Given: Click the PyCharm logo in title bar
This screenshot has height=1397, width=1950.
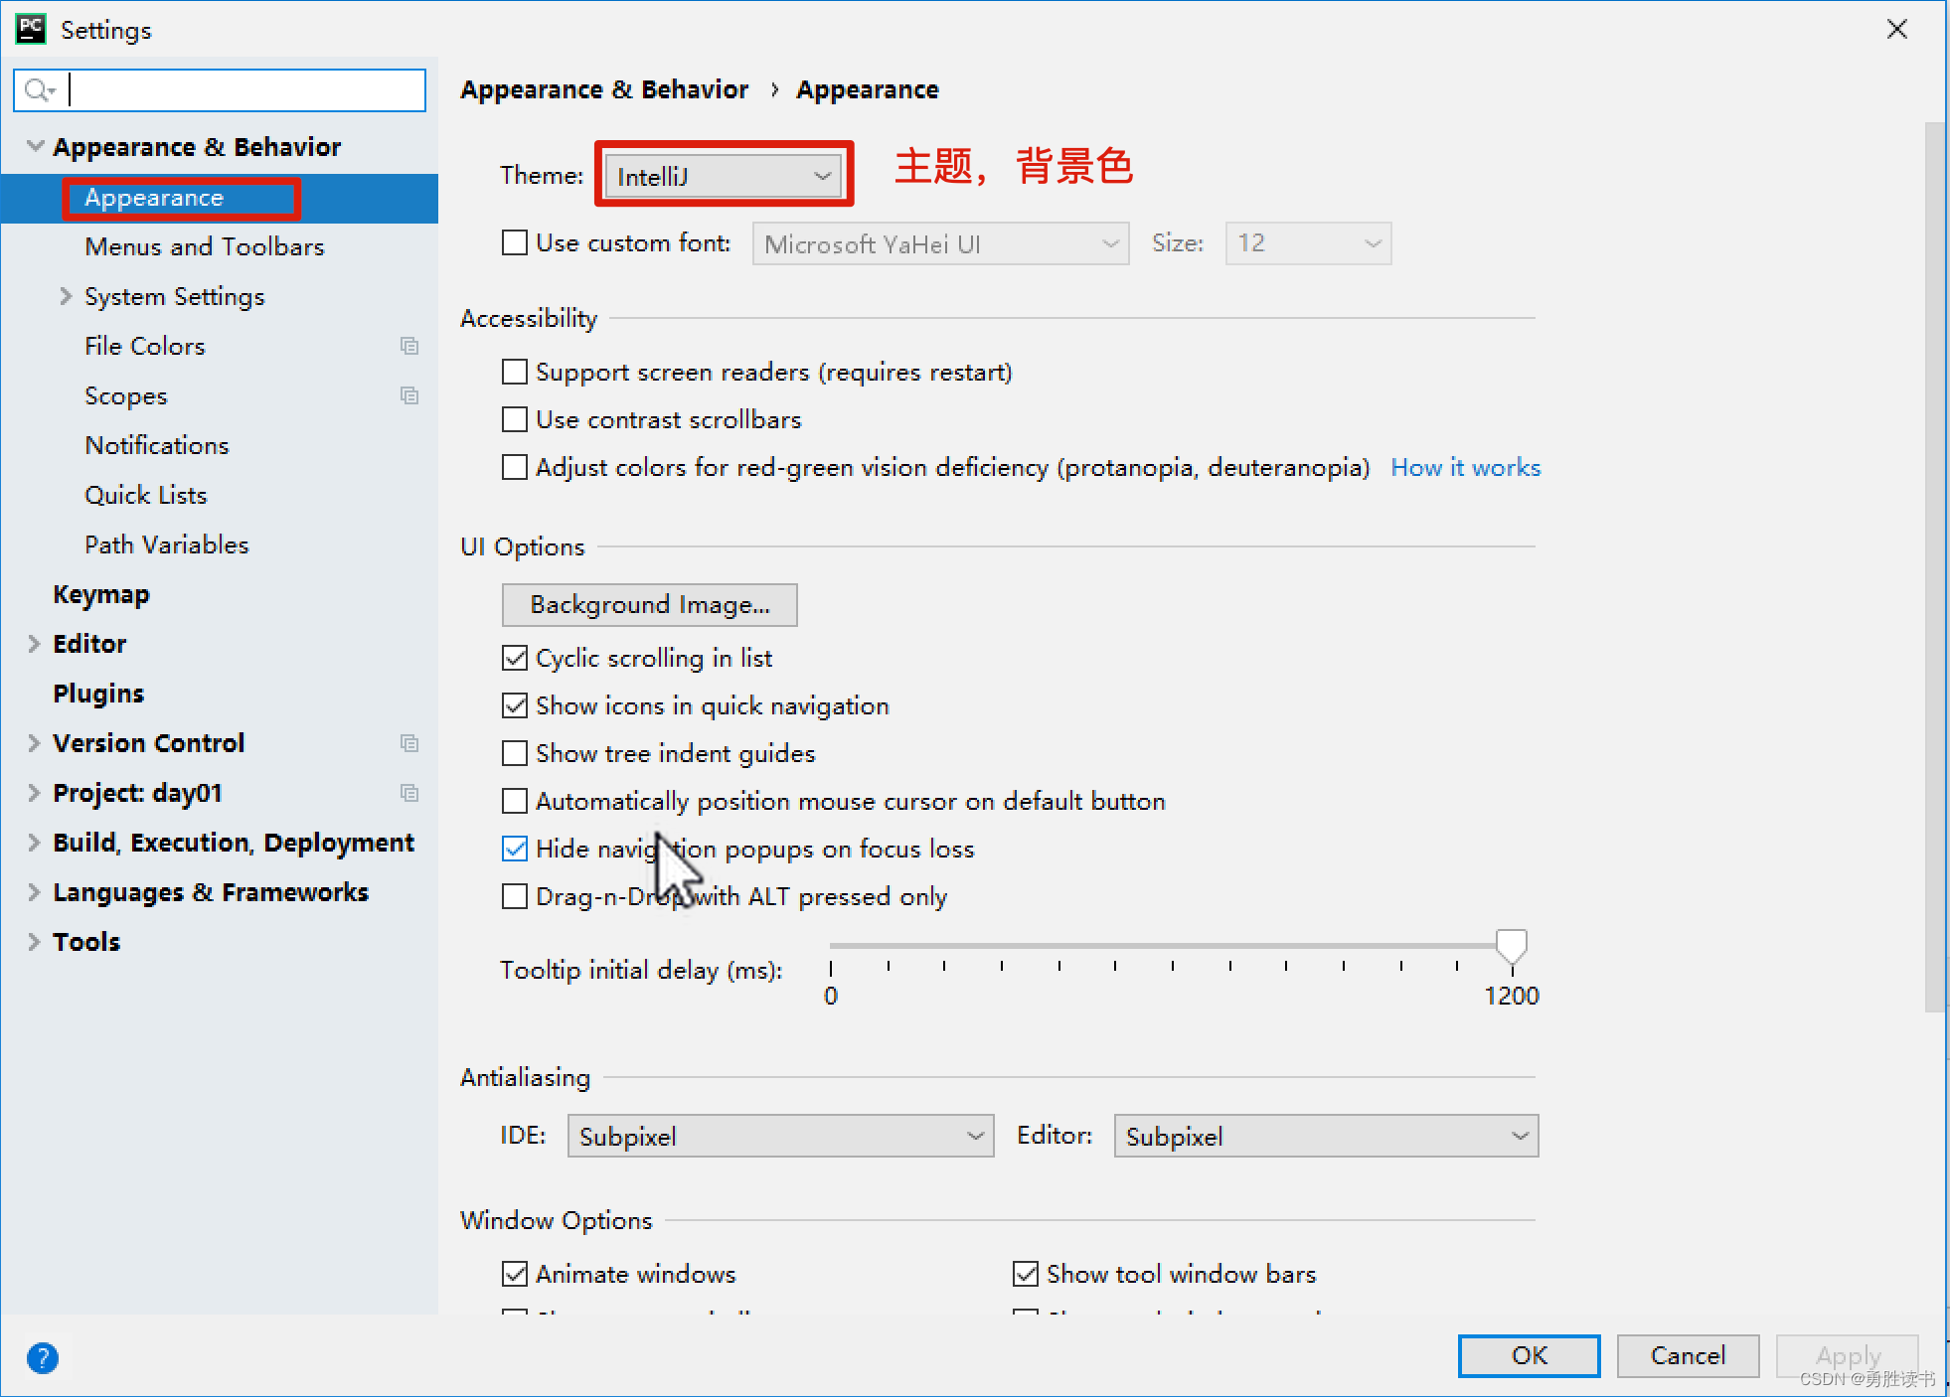Looking at the screenshot, I should (x=31, y=29).
